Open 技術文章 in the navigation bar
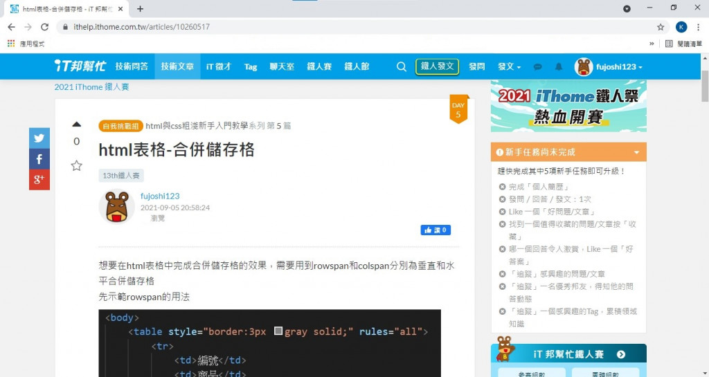This screenshot has width=709, height=377. (177, 66)
